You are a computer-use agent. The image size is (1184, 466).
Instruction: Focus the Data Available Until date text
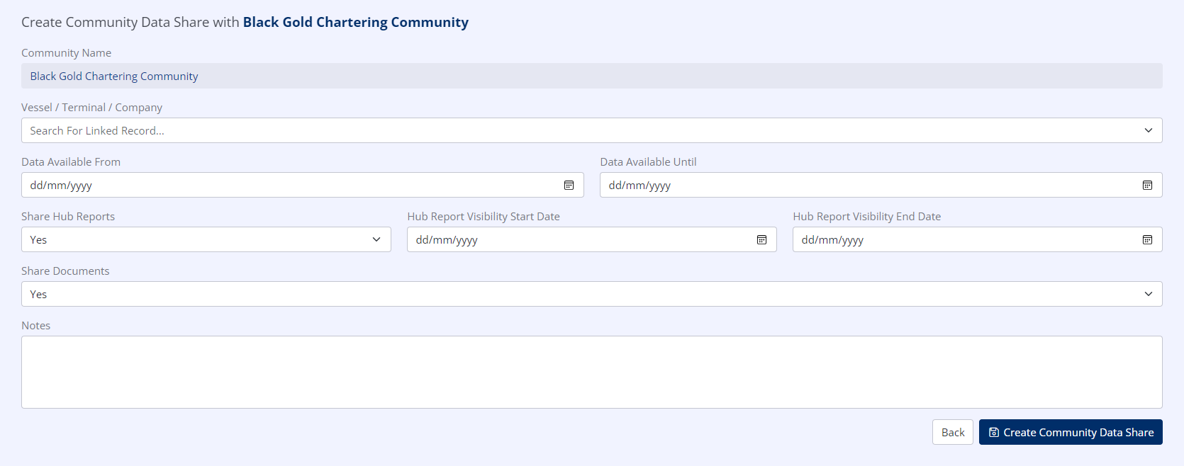(640, 186)
